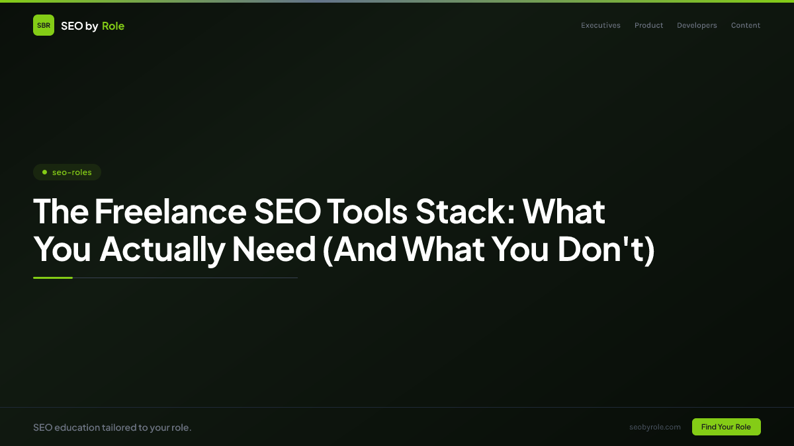Open the Executives navigation item
The width and height of the screenshot is (794, 446).
(x=600, y=25)
